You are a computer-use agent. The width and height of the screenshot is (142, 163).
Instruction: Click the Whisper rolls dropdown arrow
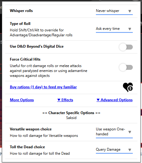pyautogui.click(x=130, y=11)
